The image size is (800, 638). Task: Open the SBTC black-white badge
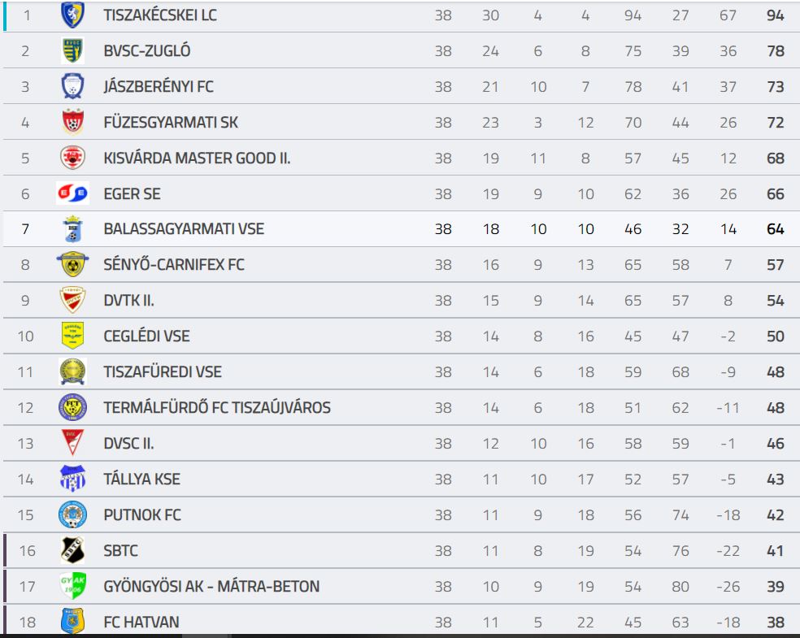coord(72,550)
